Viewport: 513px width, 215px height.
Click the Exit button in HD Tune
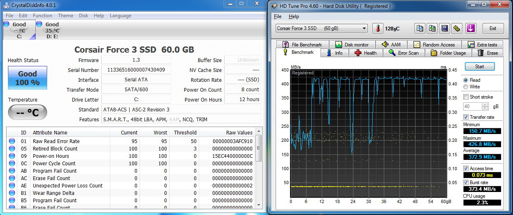(x=493, y=28)
